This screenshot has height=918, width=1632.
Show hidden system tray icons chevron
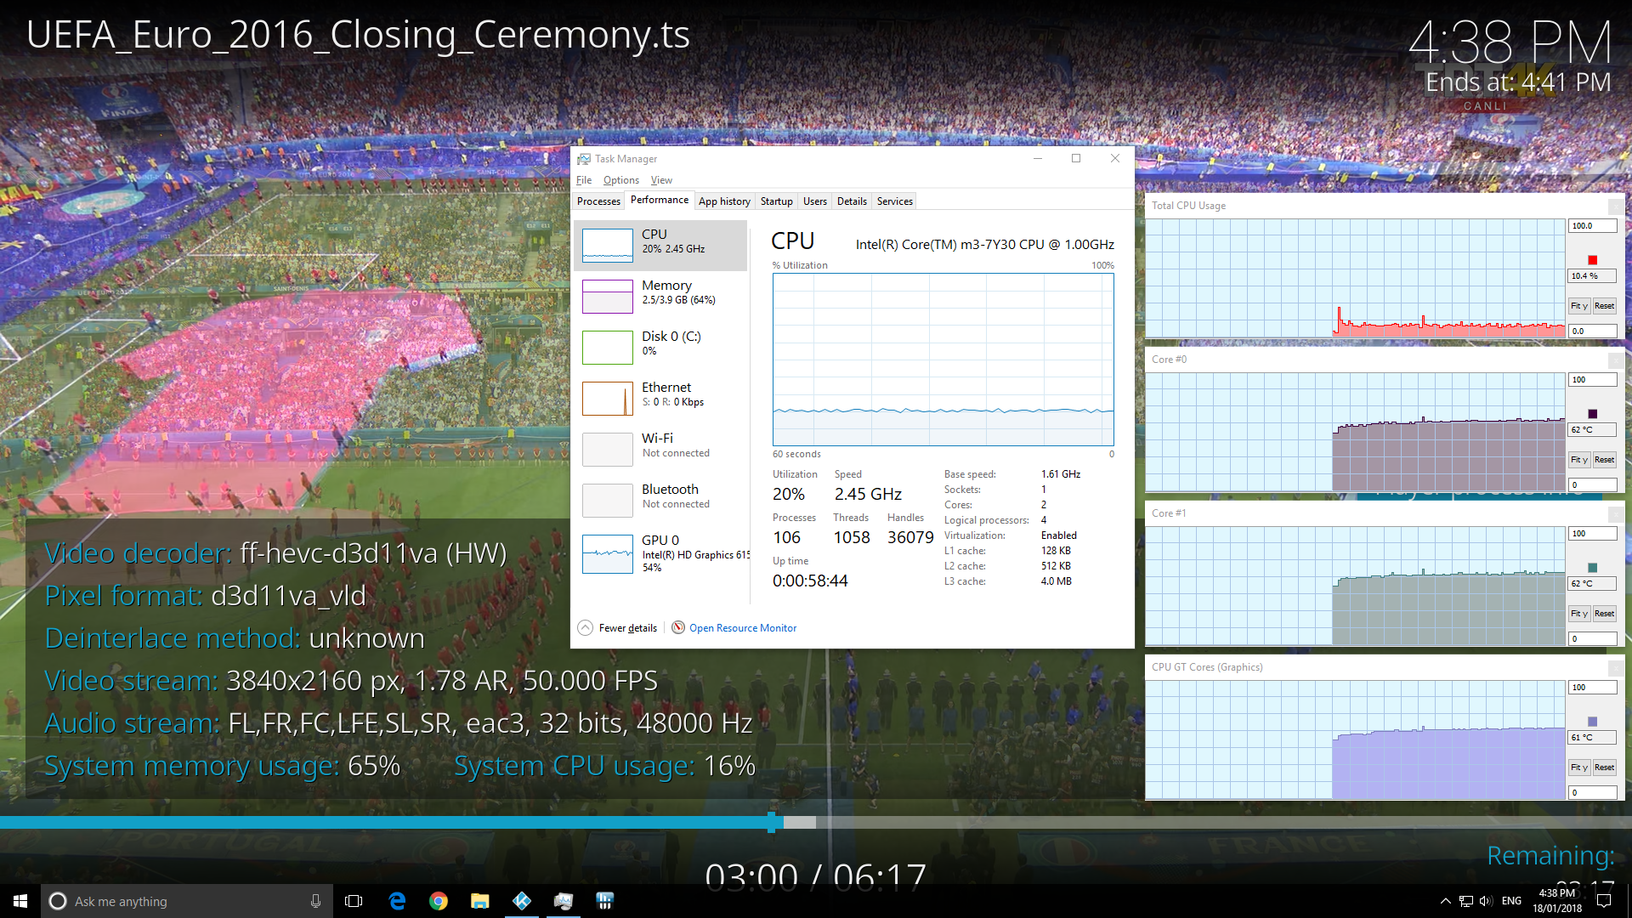[x=1445, y=901]
